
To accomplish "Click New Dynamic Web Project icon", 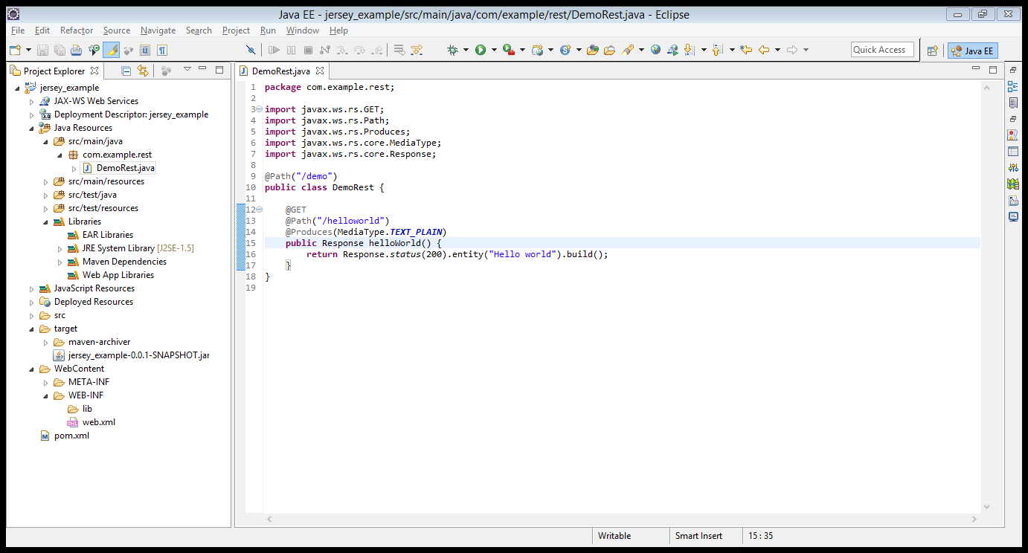I will click(x=537, y=50).
